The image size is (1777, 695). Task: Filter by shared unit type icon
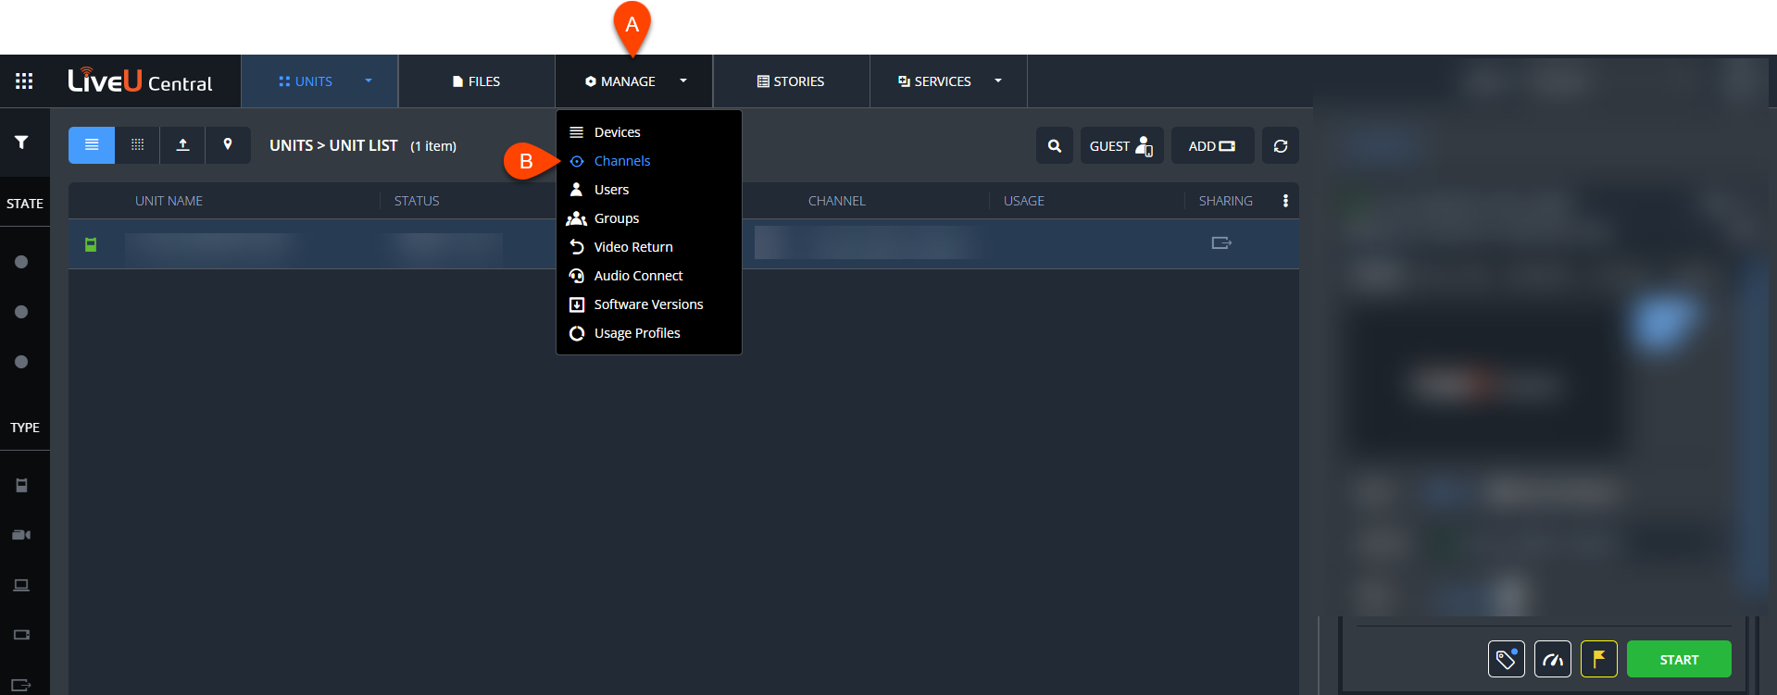click(21, 685)
